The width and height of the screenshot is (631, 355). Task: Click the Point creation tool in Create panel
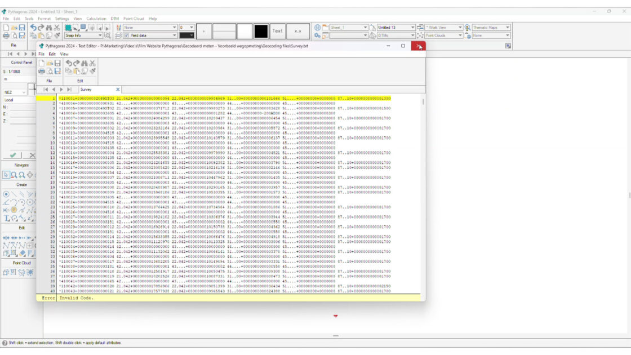click(6, 194)
